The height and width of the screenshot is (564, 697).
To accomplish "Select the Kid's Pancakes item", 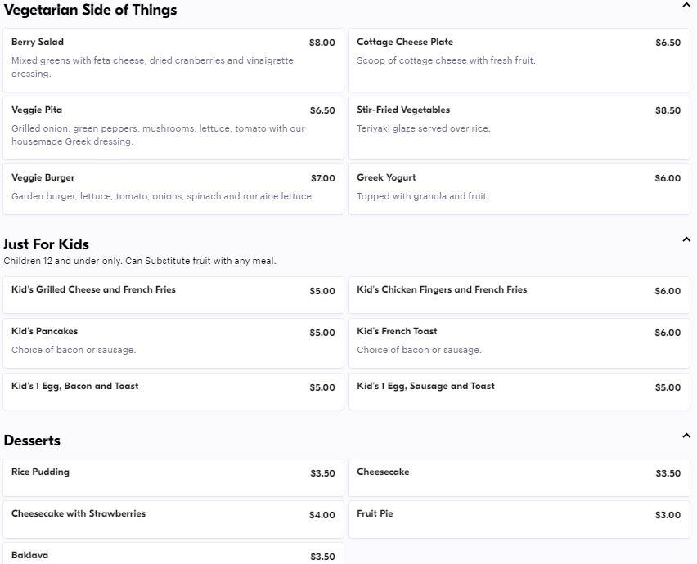I will tap(173, 342).
